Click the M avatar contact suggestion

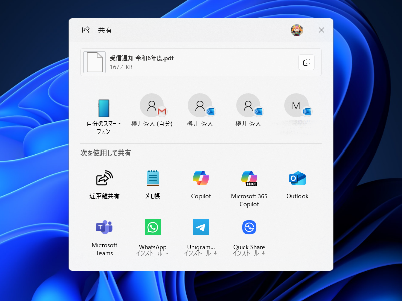(x=296, y=105)
